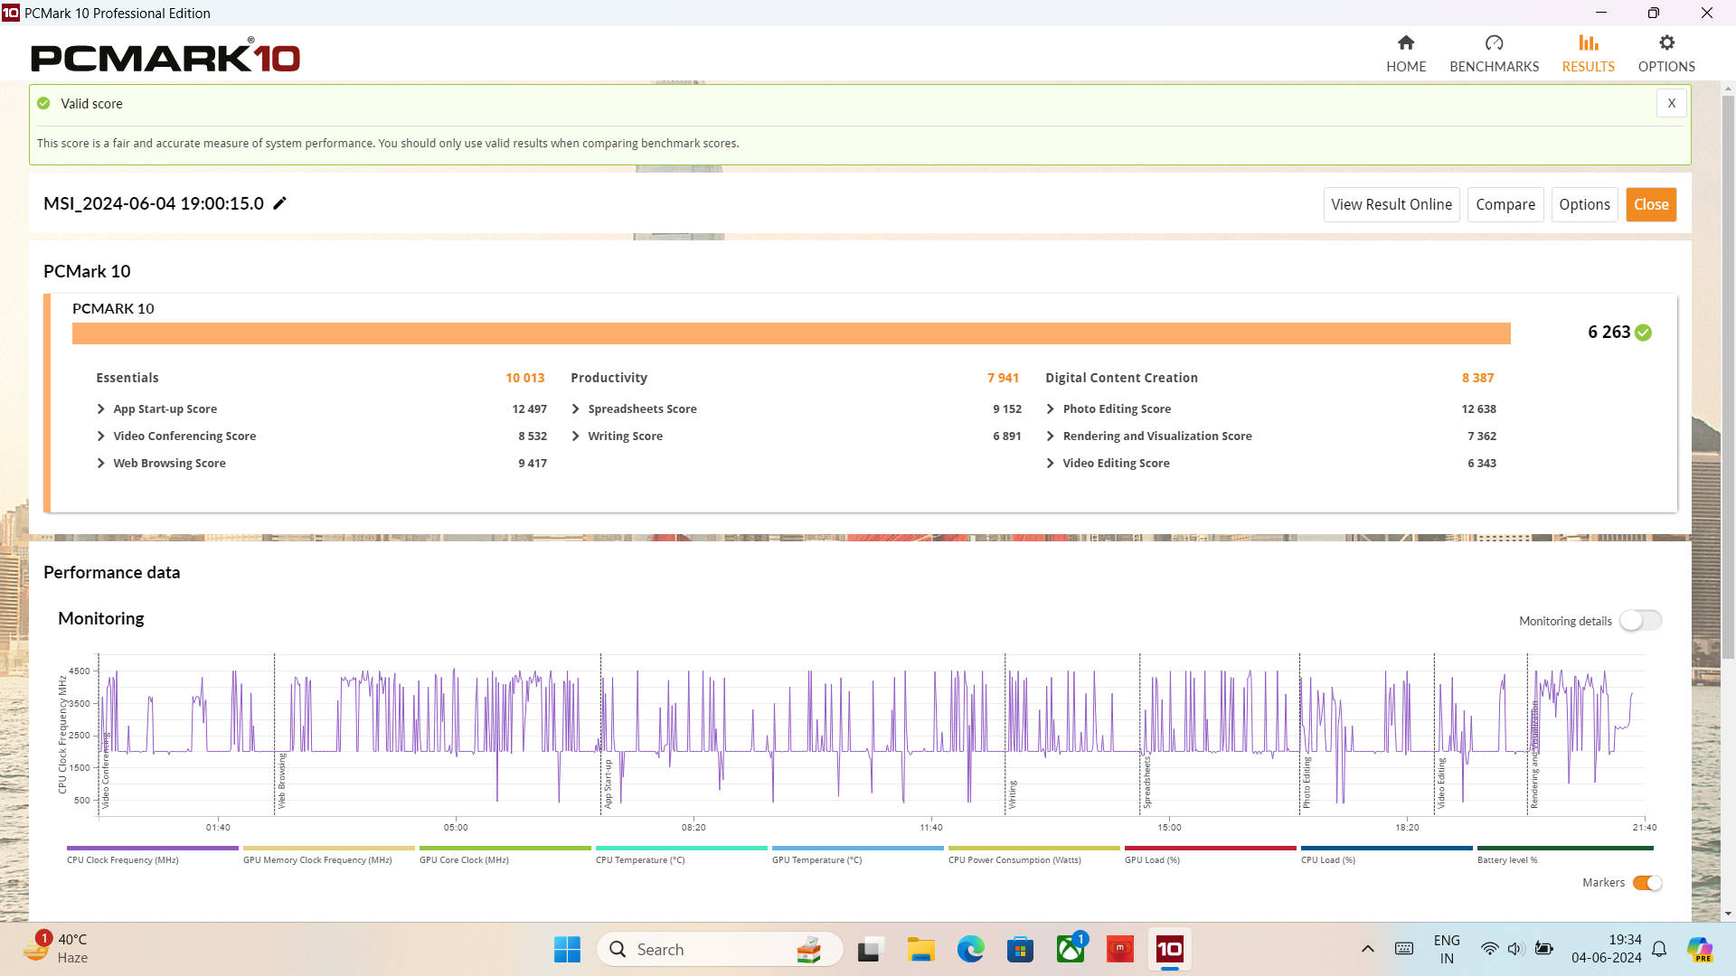Toggle GPU Memory Clock Frequency legend series
The height and width of the screenshot is (976, 1736).
point(328,855)
